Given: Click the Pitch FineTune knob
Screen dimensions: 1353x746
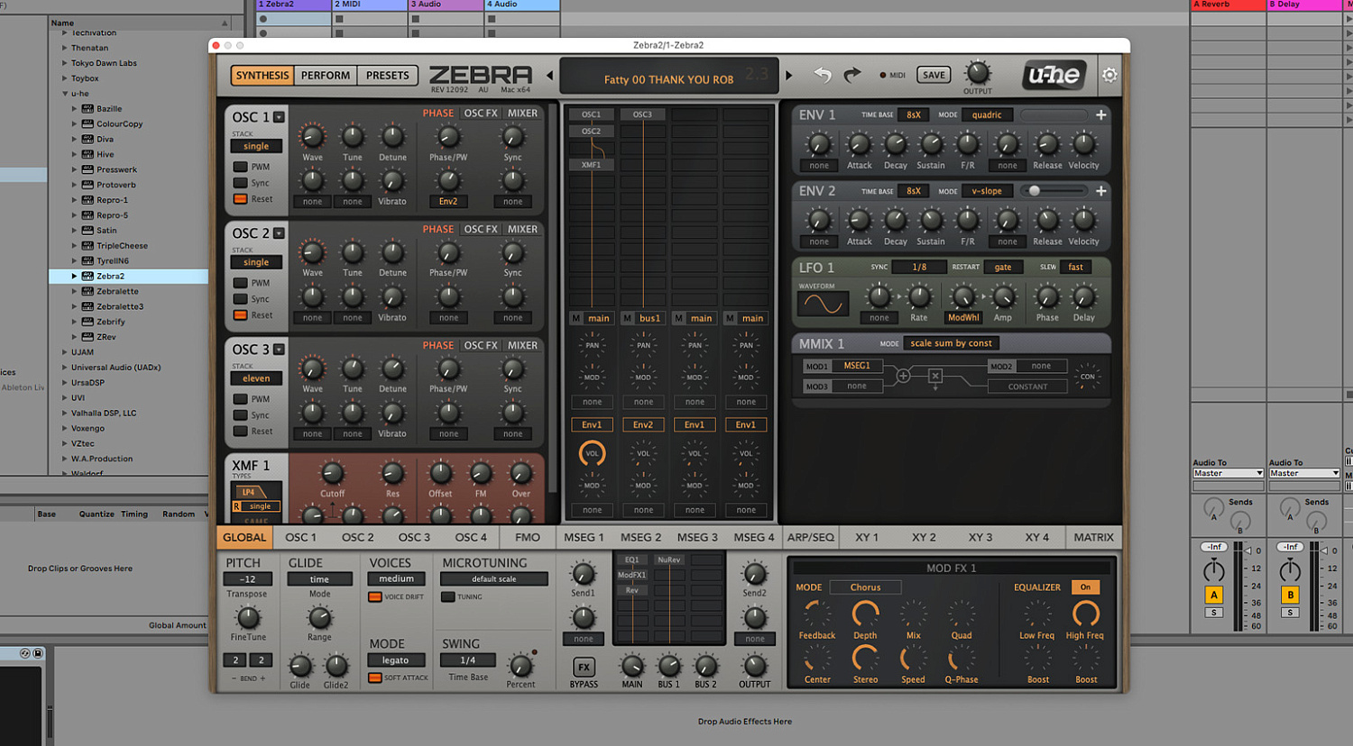Looking at the screenshot, I should [247, 617].
